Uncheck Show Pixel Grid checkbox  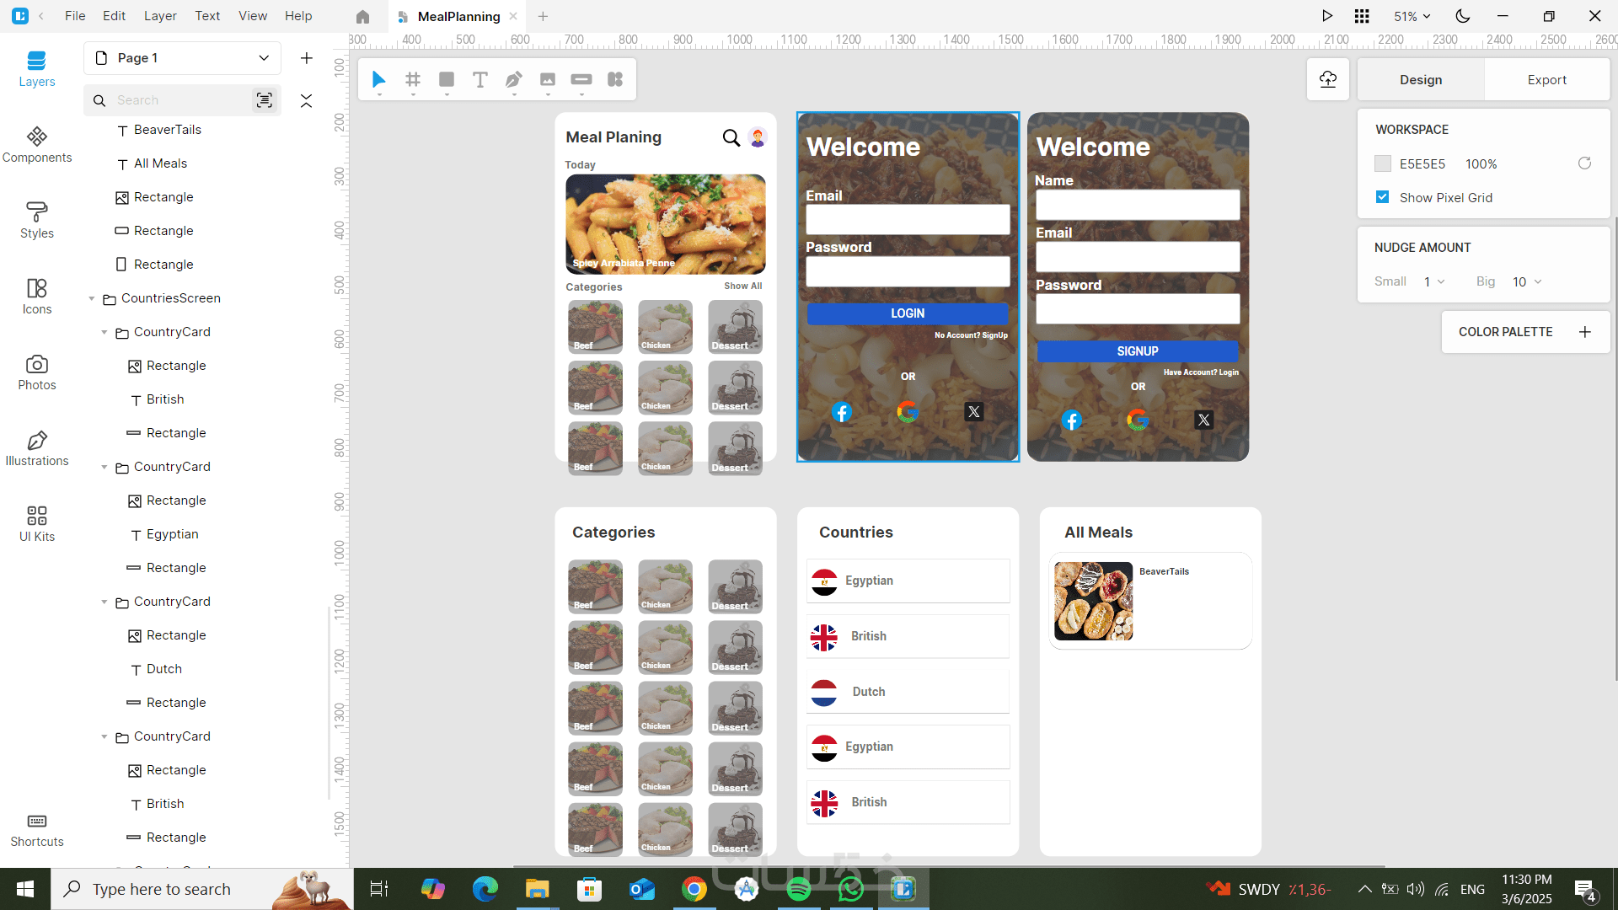tap(1382, 197)
